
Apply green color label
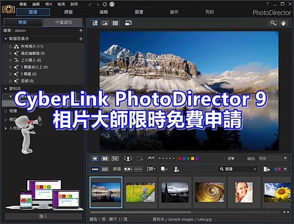coord(188,158)
